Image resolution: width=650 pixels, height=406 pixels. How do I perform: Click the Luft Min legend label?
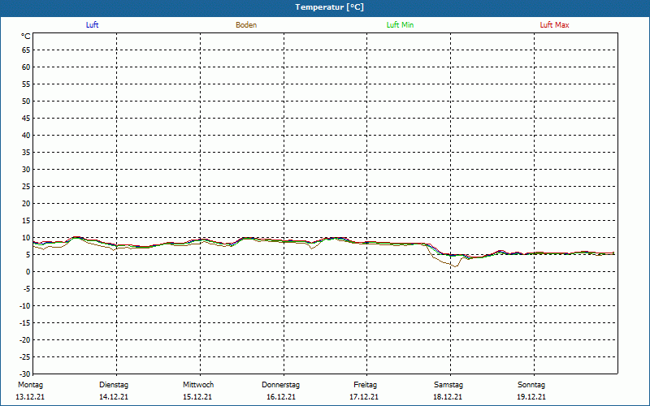click(400, 25)
